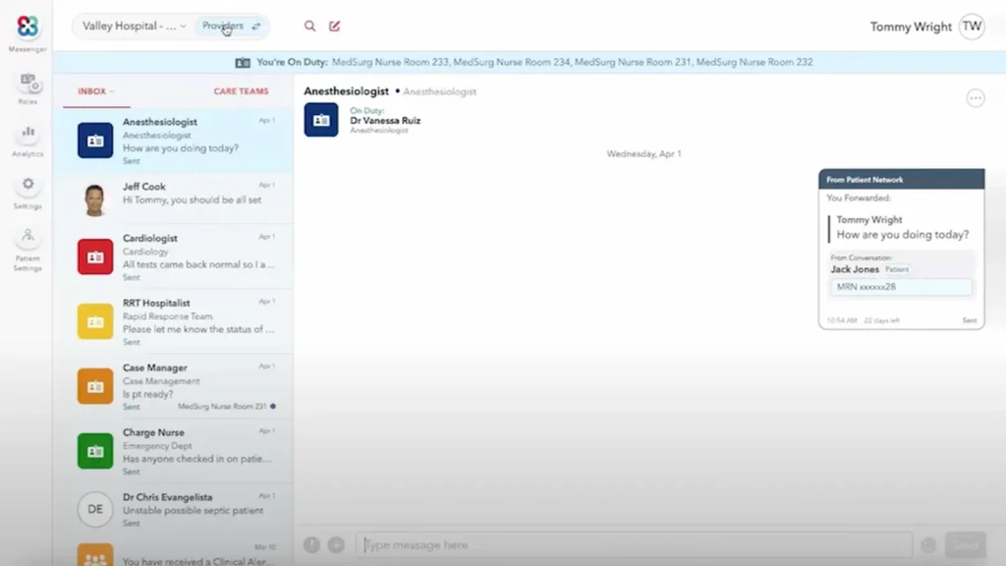Image resolution: width=1006 pixels, height=566 pixels.
Task: Expand the Valley Hospital organization dropdown
Action: 135,27
